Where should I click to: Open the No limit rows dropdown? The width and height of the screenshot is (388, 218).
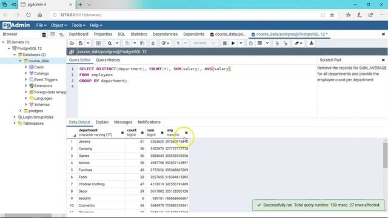tap(204, 43)
